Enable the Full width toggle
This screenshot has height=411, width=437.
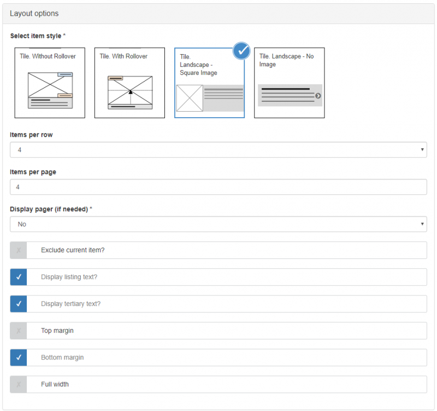19,384
